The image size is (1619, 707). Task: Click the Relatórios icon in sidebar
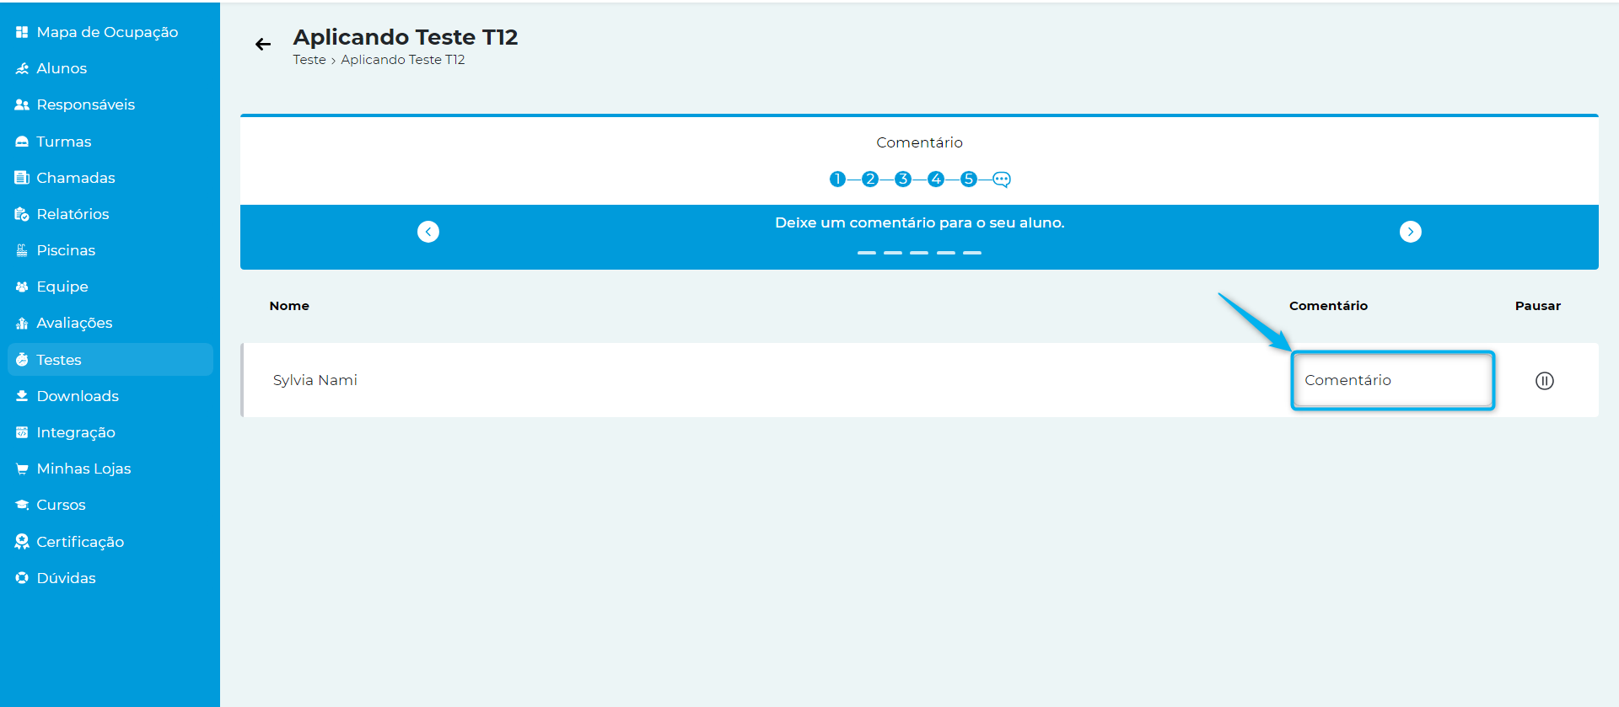[x=22, y=214]
